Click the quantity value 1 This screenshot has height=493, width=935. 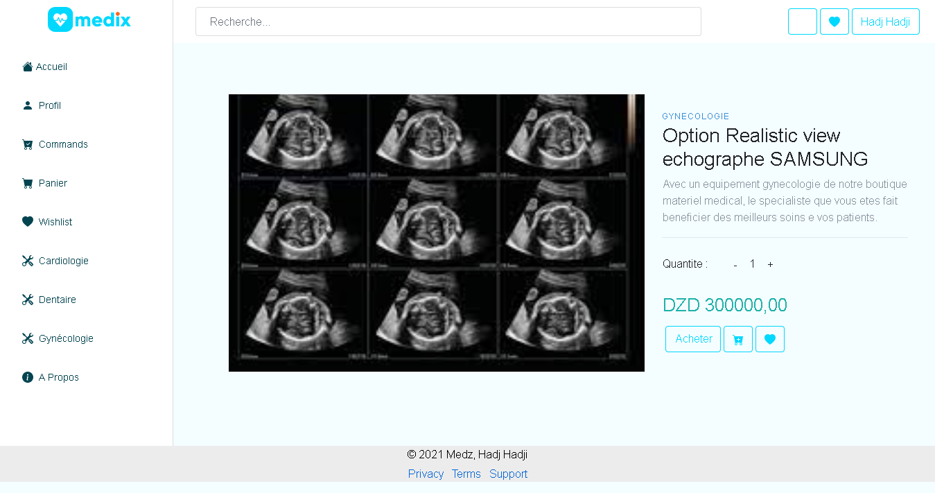tap(752, 264)
